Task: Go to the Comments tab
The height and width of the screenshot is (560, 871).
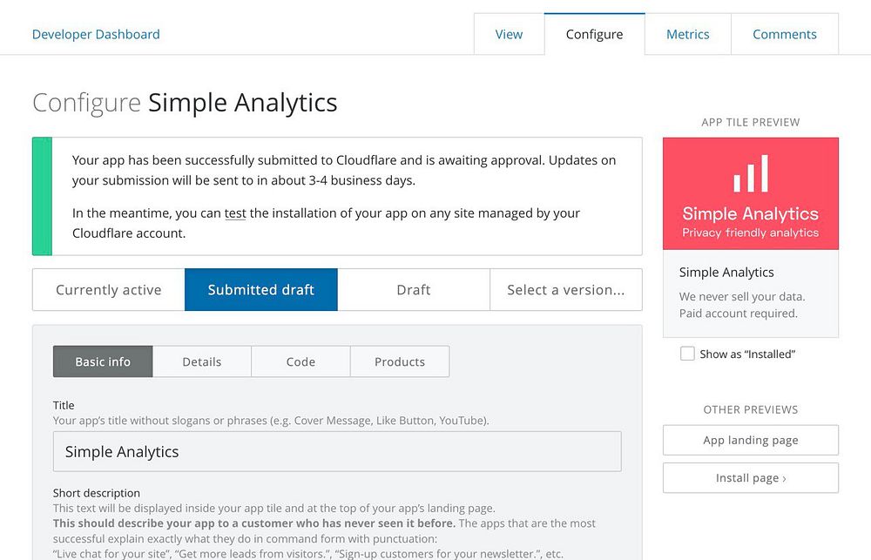Action: point(784,35)
